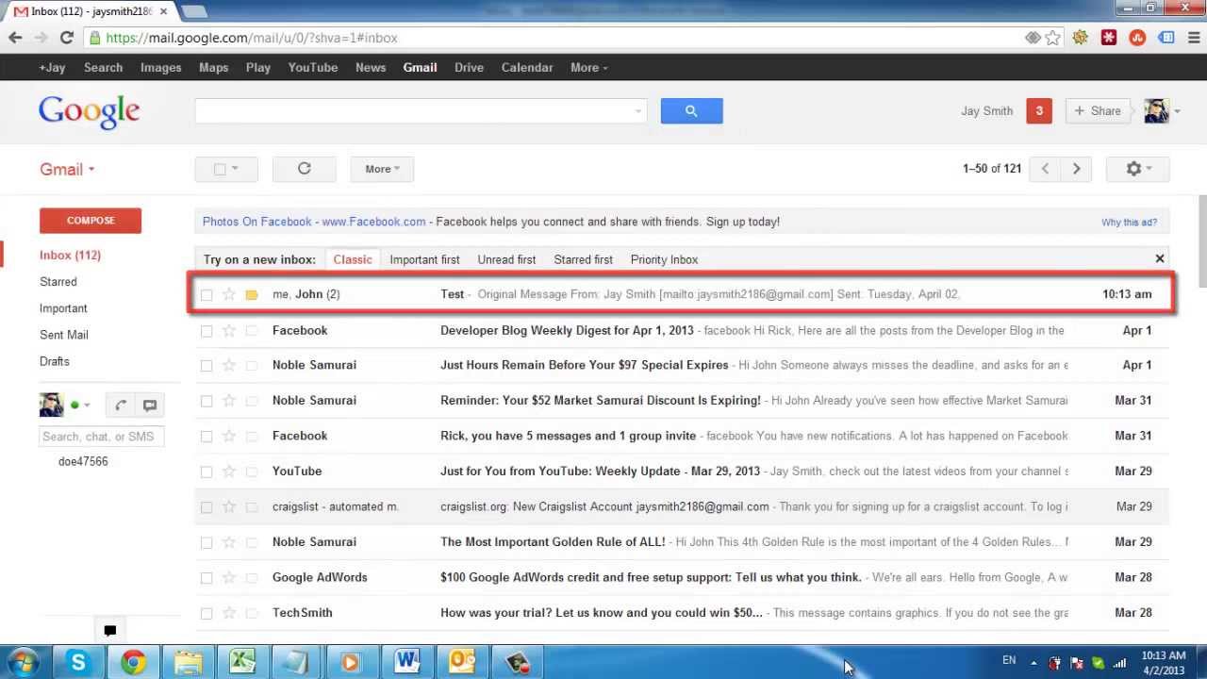Select the Priority Inbox style
Screen dimensions: 1207x679
coord(664,259)
